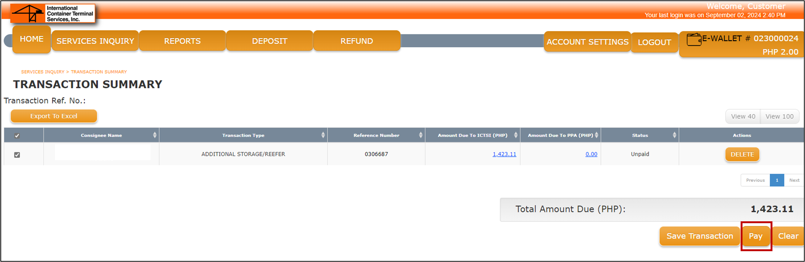
Task: Click the E-Wallet wallet icon
Action: point(693,40)
